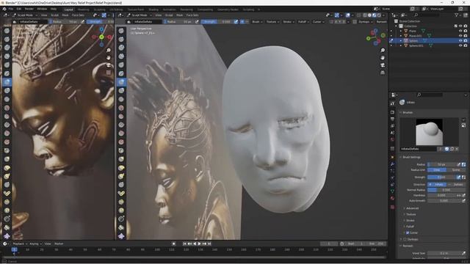Hide the Plane object with its eye icon
The image size is (470, 264).
pyautogui.click(x=460, y=31)
